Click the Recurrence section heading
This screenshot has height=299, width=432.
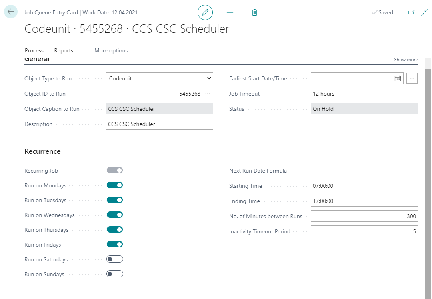[x=42, y=151]
